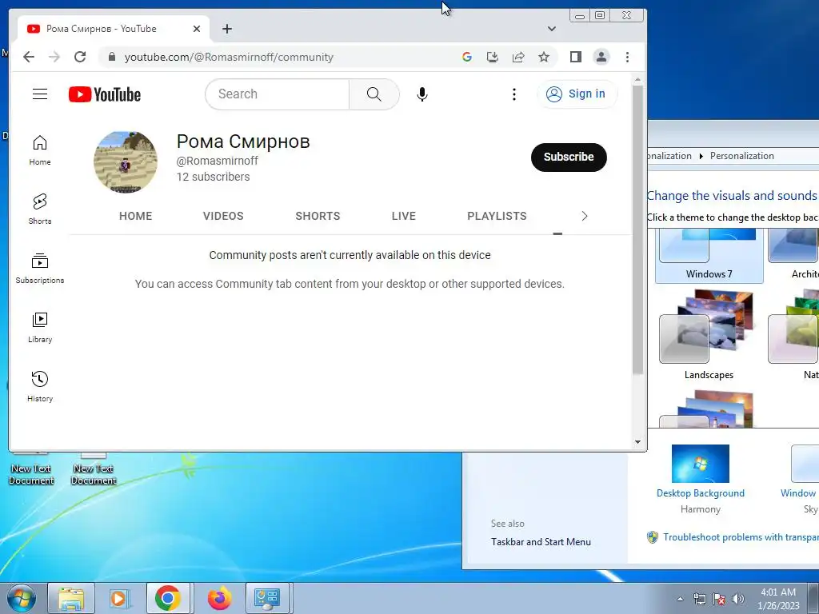
Task: Bookmark this tab with star icon
Action: point(544,57)
